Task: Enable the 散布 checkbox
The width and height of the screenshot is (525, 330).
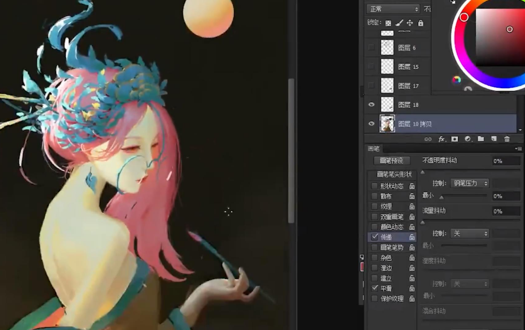Action: [x=374, y=196]
